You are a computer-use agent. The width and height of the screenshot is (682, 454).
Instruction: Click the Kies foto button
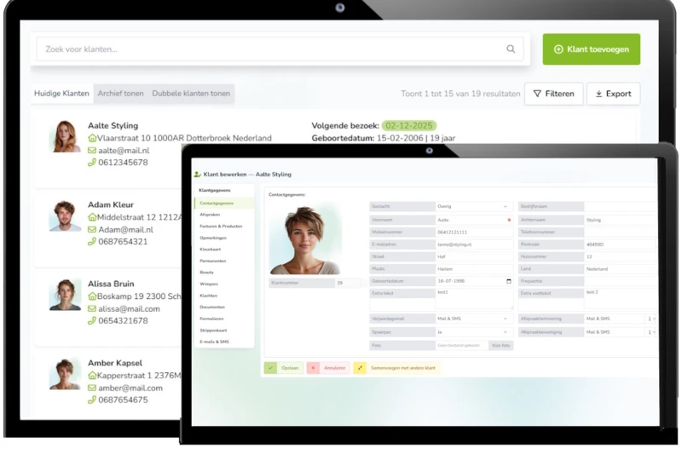(501, 346)
